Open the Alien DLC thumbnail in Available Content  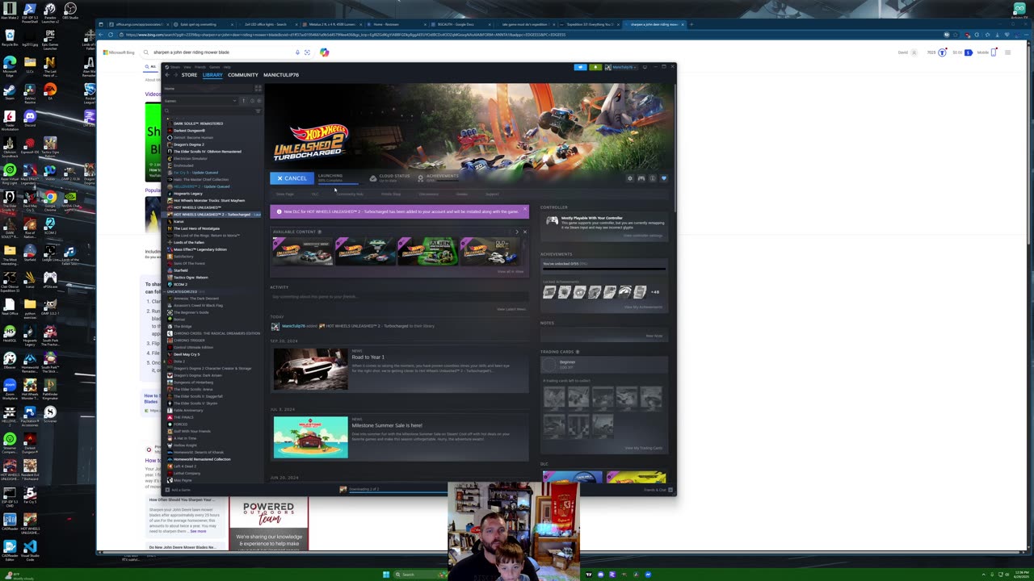click(428, 251)
